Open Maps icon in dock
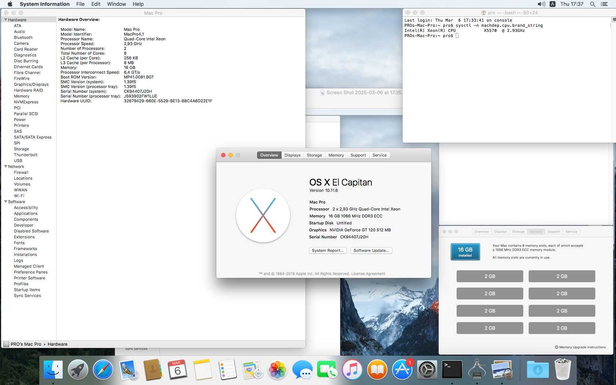Screen dimensions: 616x385 (x=253, y=369)
